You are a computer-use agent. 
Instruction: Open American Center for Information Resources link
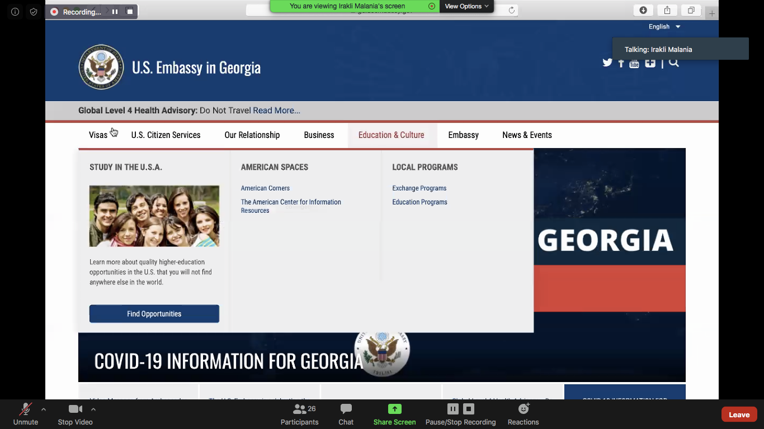pos(291,206)
